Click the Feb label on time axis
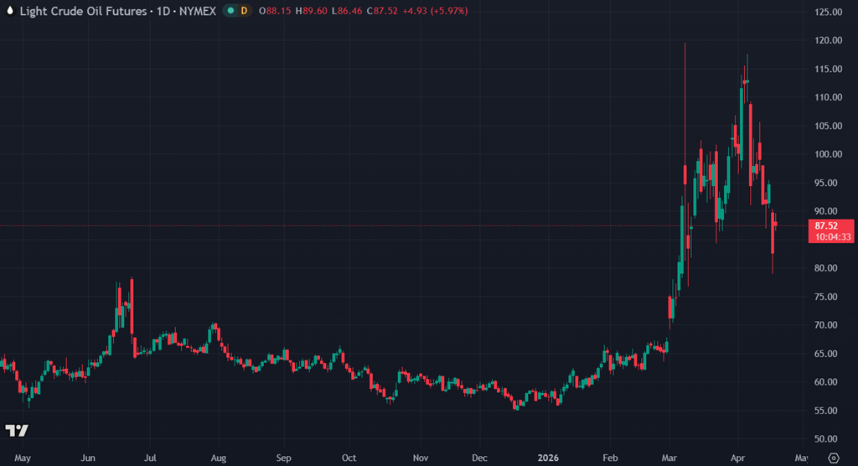This screenshot has height=466, width=858. tap(610, 458)
